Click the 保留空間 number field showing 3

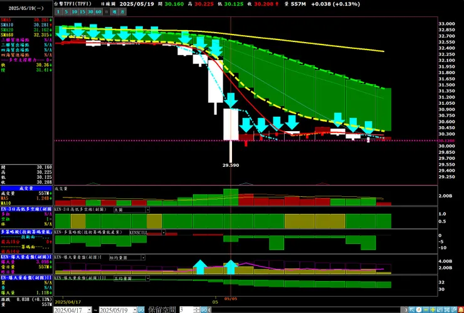[x=186, y=310]
